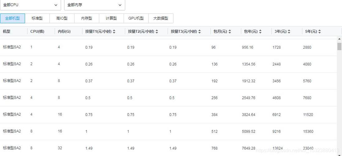Click the 3年 value 9216
Screen dimensions: 342x156
click(x=277, y=132)
